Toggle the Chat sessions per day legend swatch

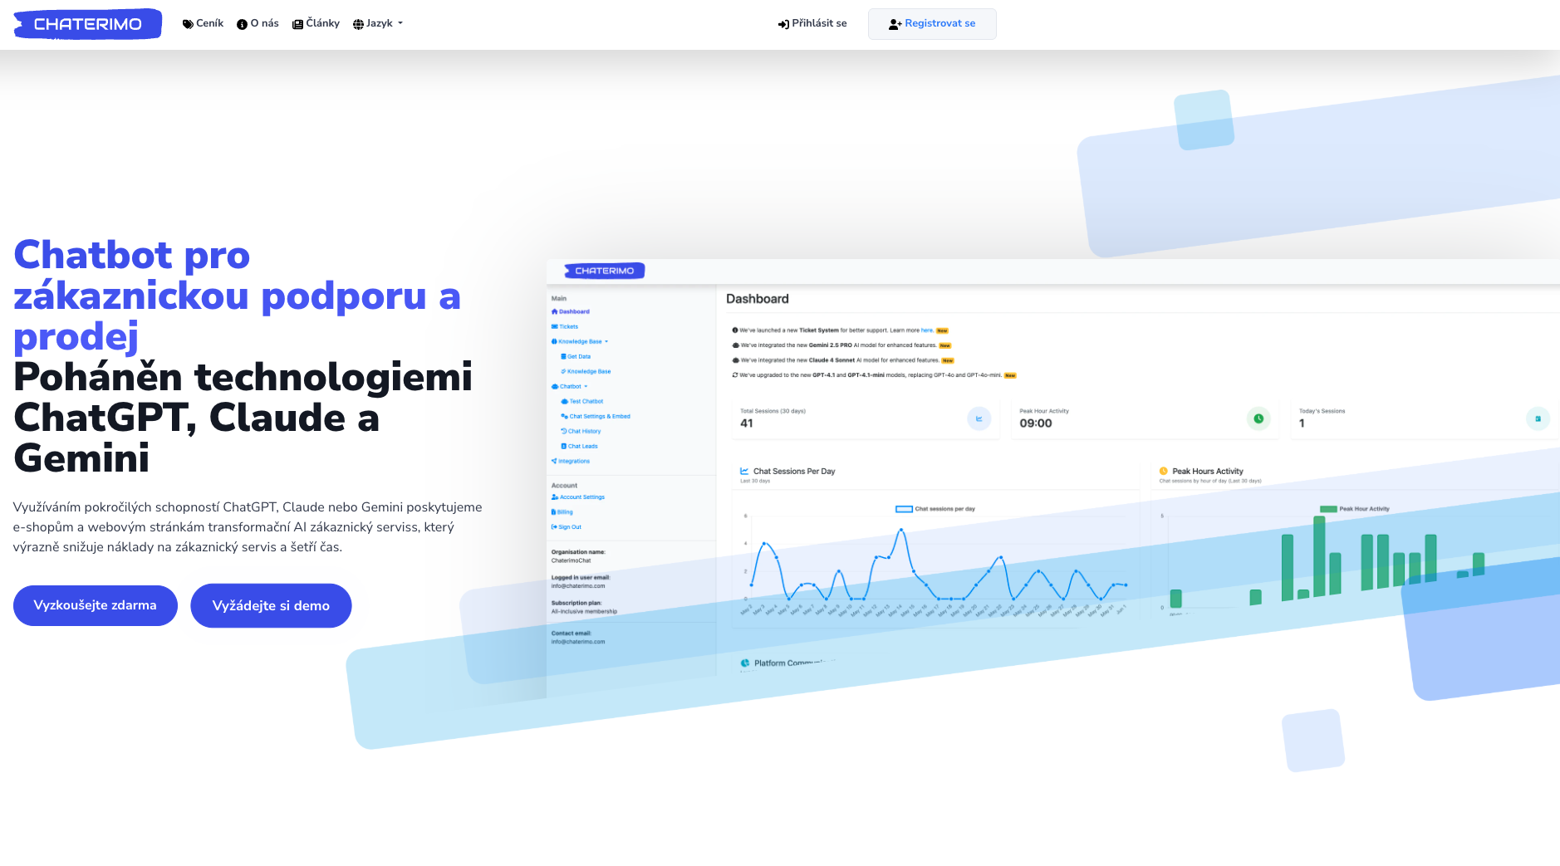click(904, 509)
